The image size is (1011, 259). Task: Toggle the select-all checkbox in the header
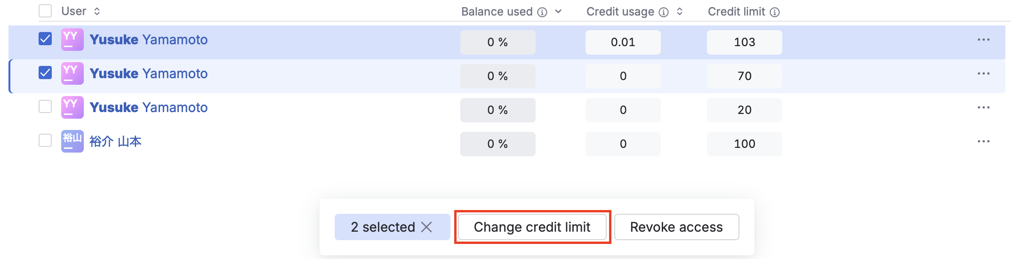pos(45,11)
